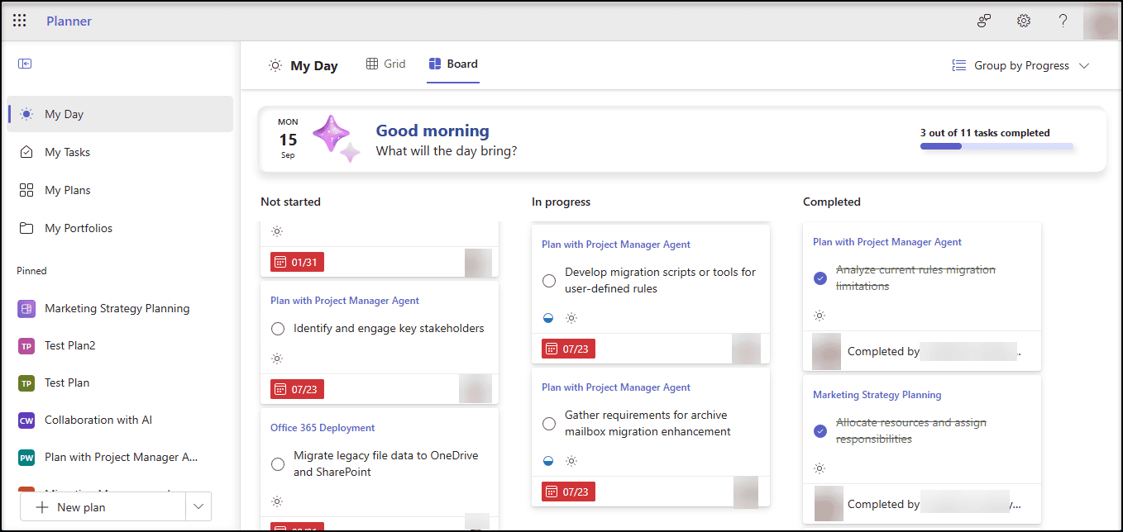Open task titled Develop migration scripts or tools
The width and height of the screenshot is (1123, 532).
point(661,281)
